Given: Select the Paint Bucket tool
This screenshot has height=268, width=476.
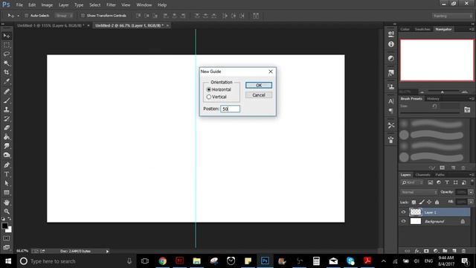Looking at the screenshot, I should [x=7, y=137].
